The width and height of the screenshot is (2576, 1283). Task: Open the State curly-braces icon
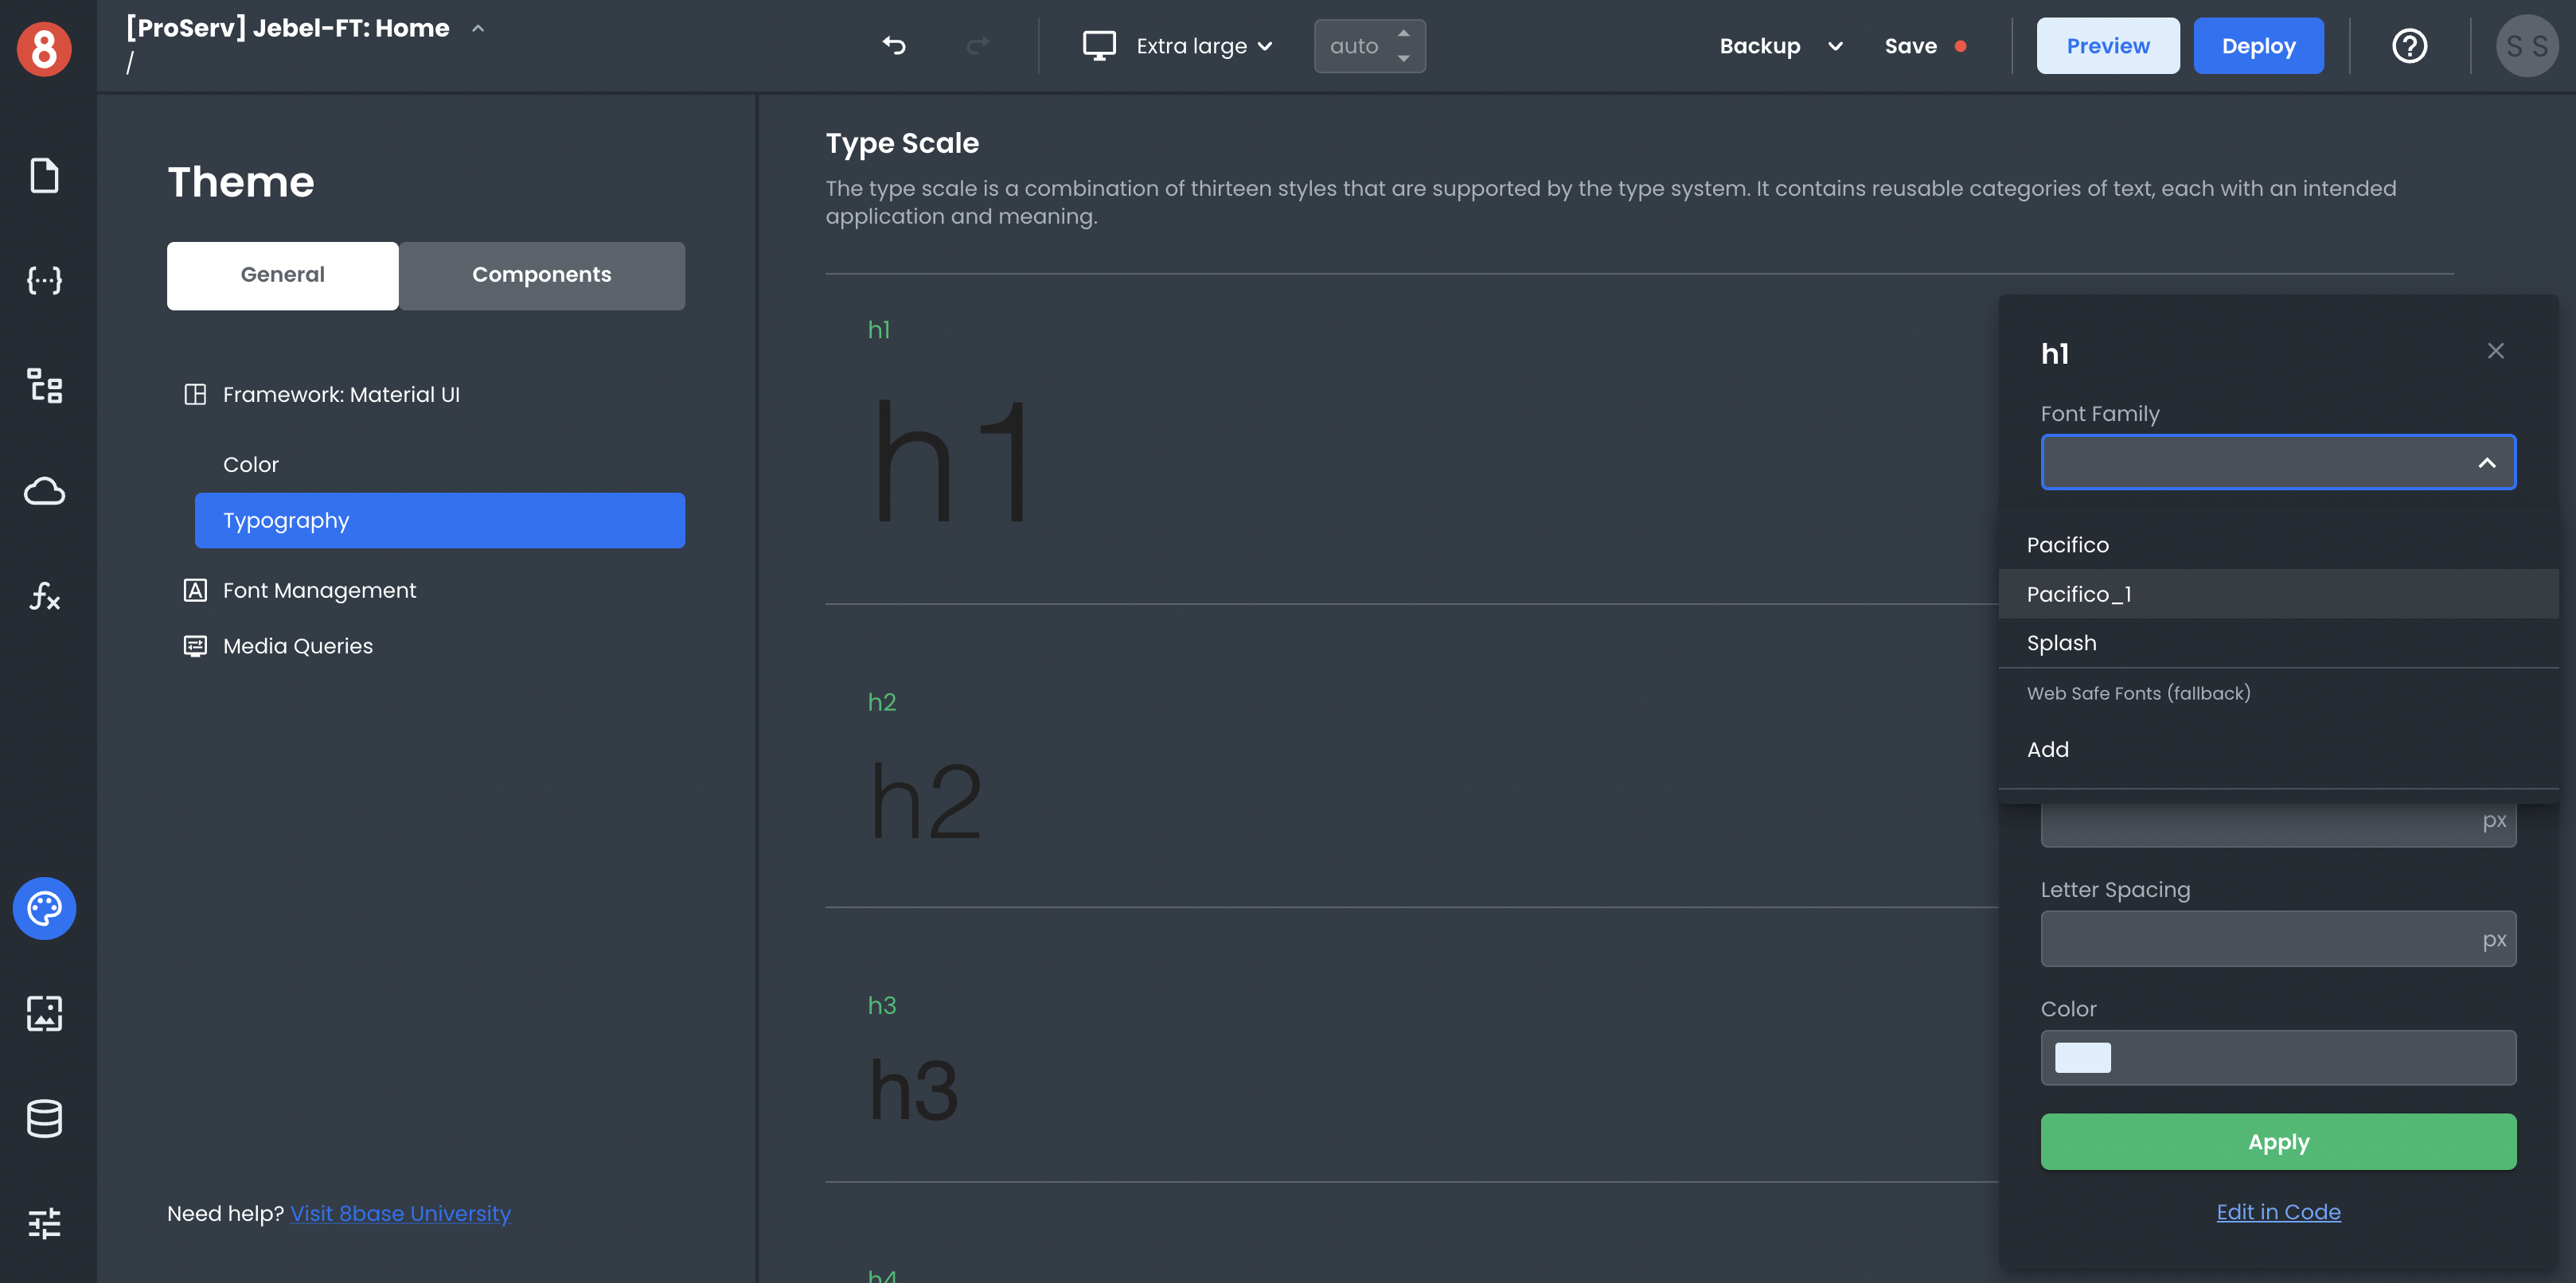pos(44,280)
